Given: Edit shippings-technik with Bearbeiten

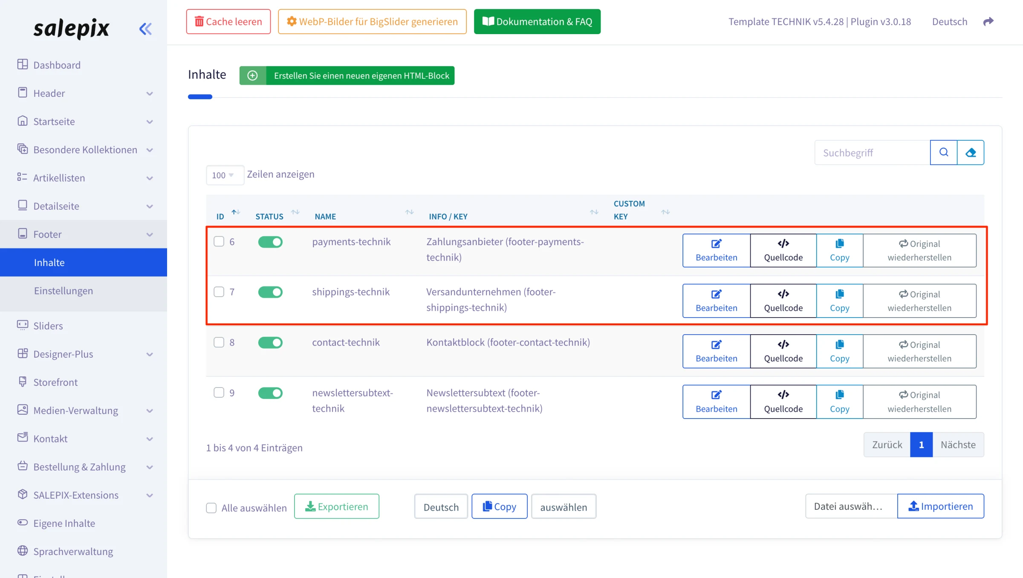Looking at the screenshot, I should (x=716, y=301).
